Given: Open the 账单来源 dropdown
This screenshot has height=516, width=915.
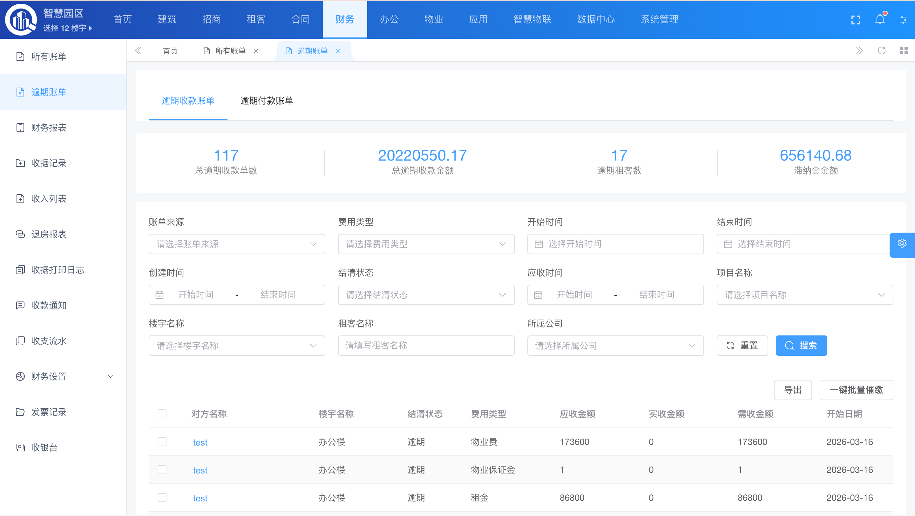Looking at the screenshot, I should point(237,244).
